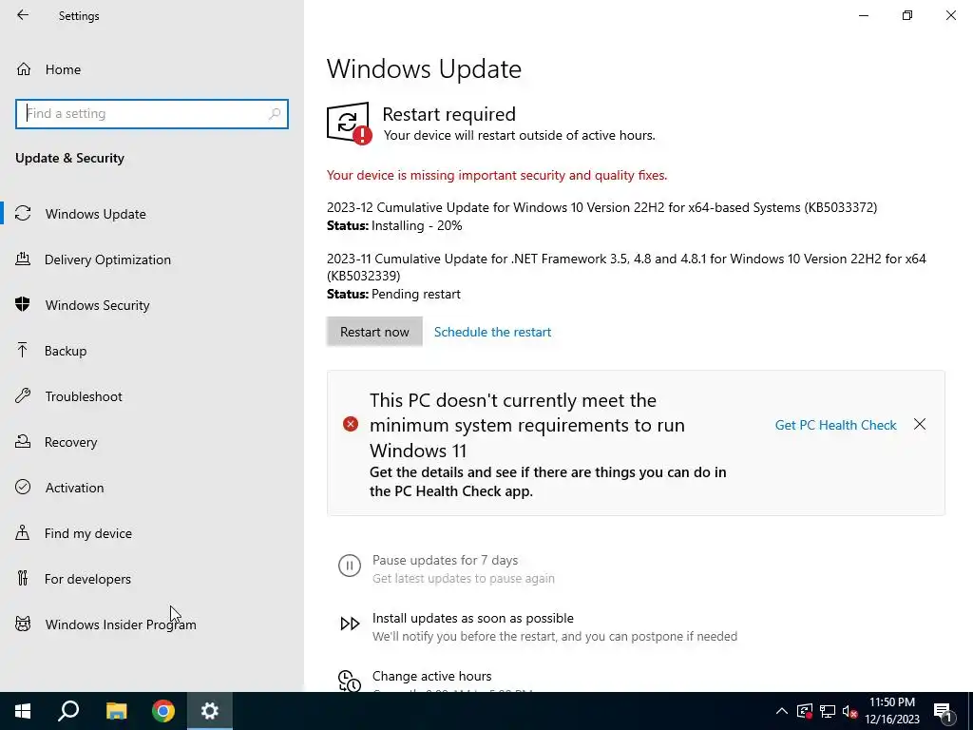Open the Activation page
Screen dimensions: 973x730
[152, 488]
